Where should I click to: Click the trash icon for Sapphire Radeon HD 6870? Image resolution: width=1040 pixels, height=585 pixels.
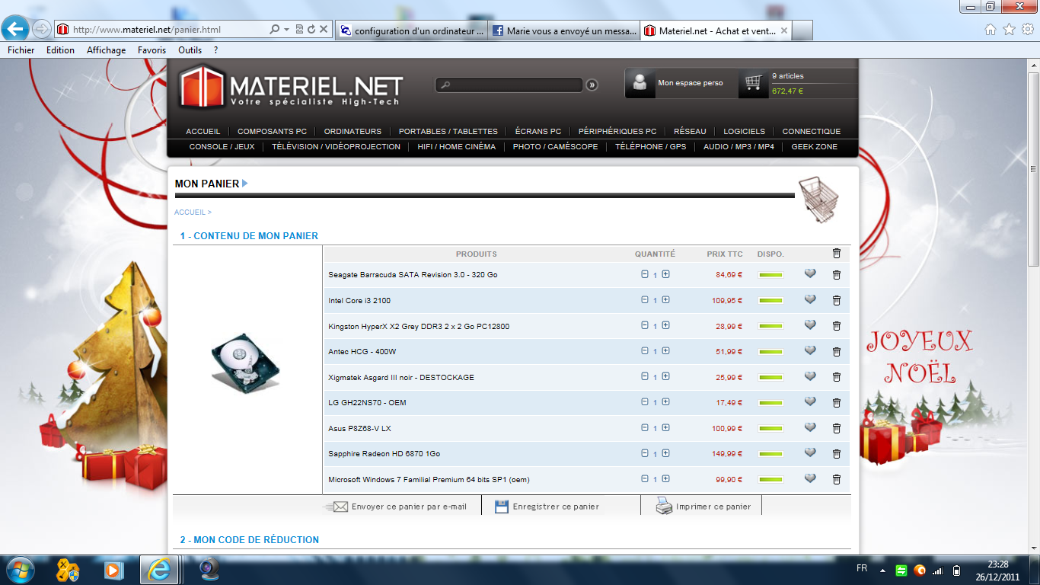[x=836, y=454]
